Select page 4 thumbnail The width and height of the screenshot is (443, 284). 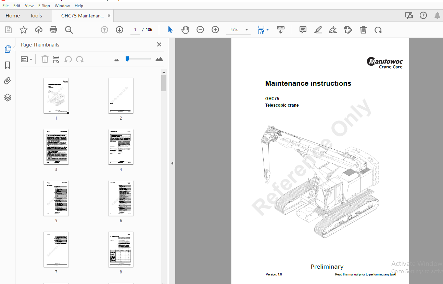coord(121,147)
